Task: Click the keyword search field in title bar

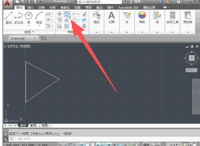Action: 99,2
